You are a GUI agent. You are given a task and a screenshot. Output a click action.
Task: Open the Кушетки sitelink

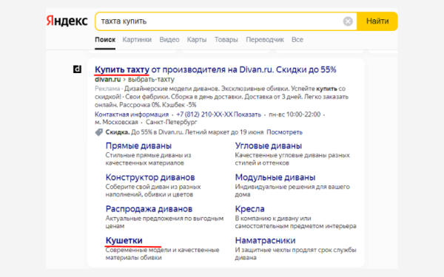click(x=124, y=241)
